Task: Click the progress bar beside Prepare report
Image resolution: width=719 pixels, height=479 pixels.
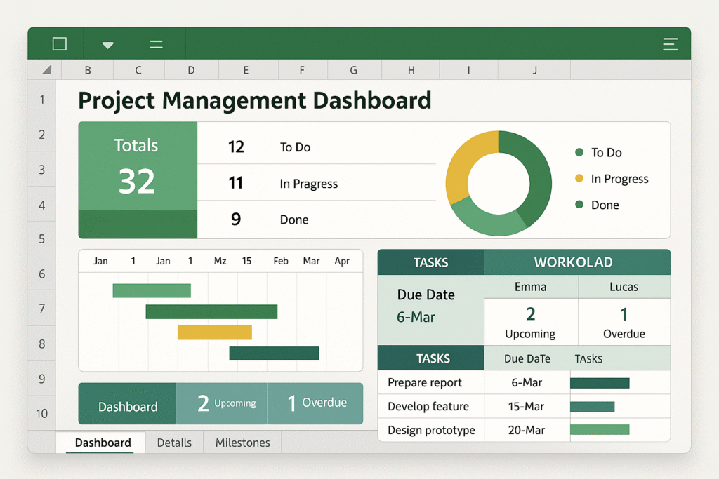Action: 600,382
